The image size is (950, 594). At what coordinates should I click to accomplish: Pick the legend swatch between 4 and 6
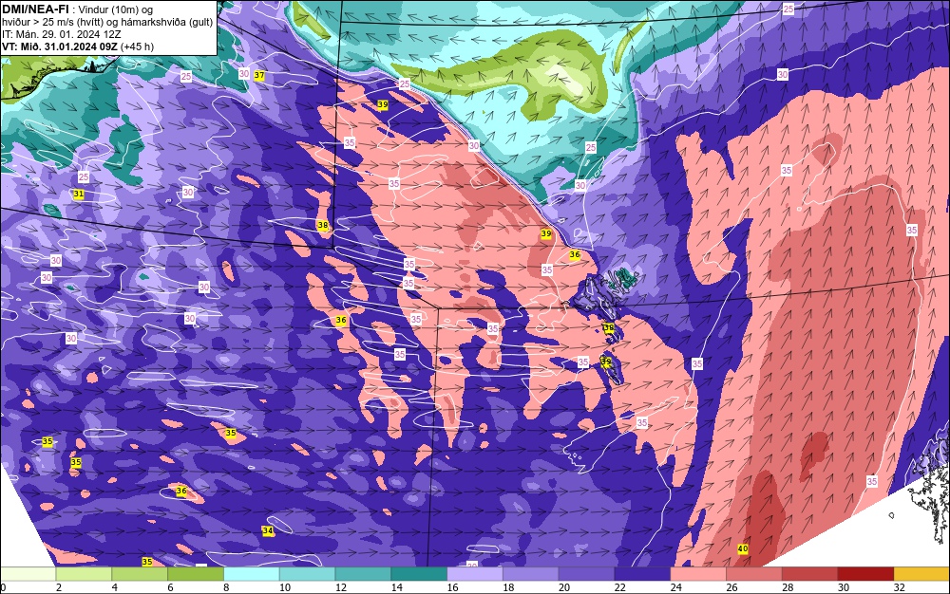click(140, 574)
